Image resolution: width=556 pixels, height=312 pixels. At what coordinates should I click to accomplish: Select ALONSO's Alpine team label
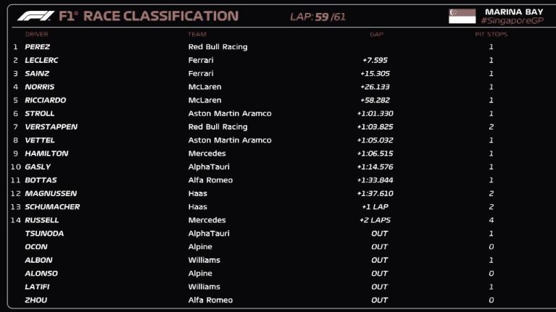tap(200, 274)
